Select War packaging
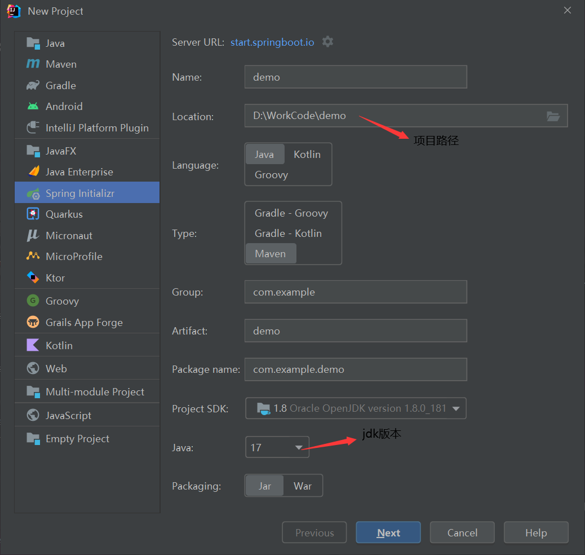 click(303, 486)
